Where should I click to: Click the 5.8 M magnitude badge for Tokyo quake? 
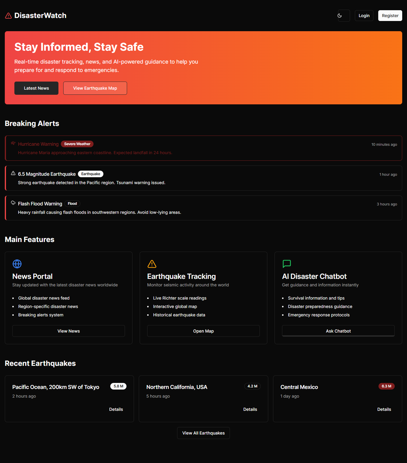click(x=118, y=386)
